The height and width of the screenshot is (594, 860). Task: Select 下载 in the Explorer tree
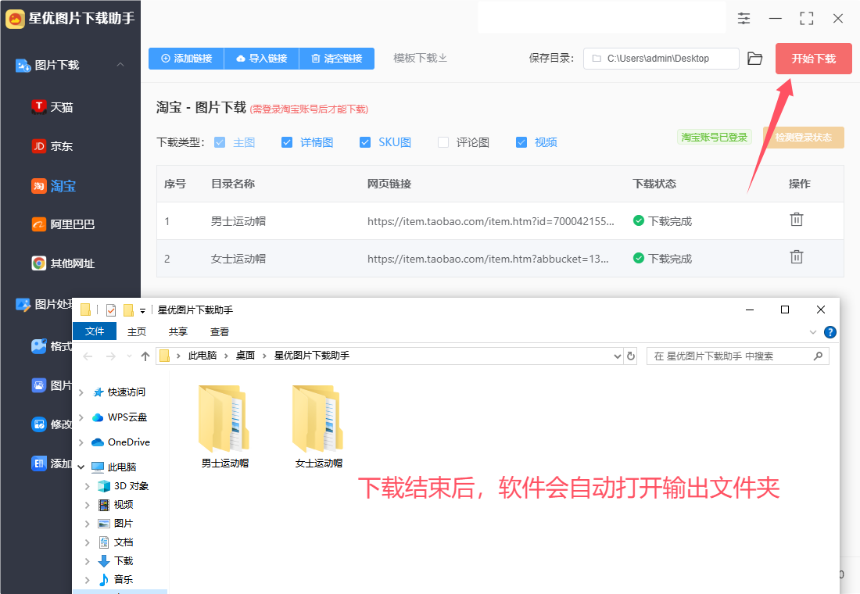click(x=123, y=560)
